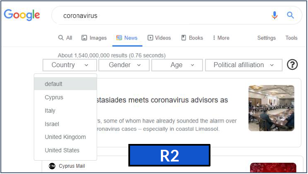The width and height of the screenshot is (308, 174).
Task: Click the results count text
Action: (x=112, y=55)
